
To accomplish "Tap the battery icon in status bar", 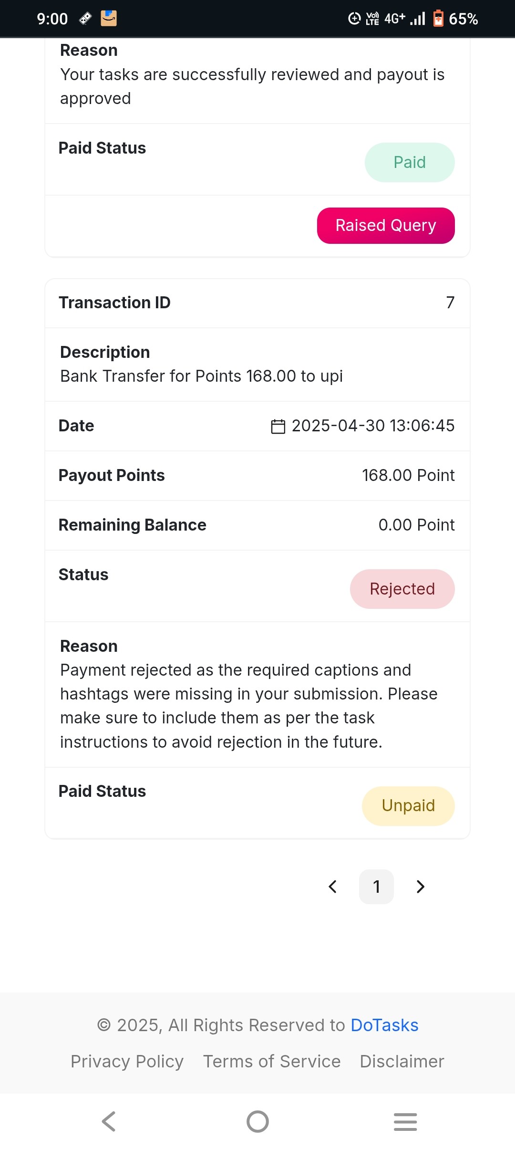I will tap(438, 19).
